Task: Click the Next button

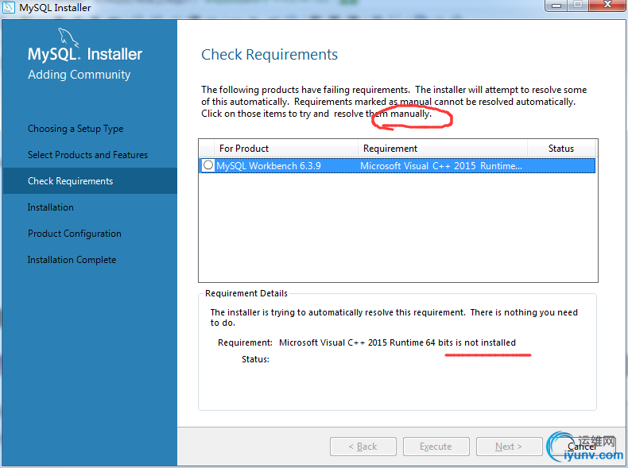Action: [509, 447]
